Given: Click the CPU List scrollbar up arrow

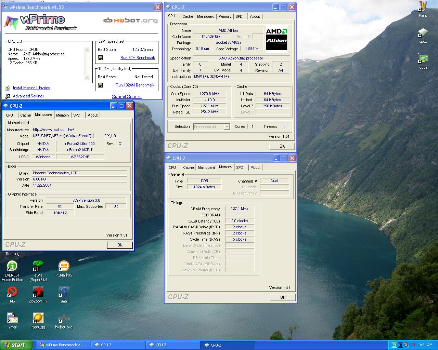Looking at the screenshot, I should click(x=87, y=50).
